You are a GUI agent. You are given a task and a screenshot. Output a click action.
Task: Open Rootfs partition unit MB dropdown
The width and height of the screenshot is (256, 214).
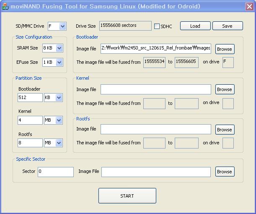(59, 143)
